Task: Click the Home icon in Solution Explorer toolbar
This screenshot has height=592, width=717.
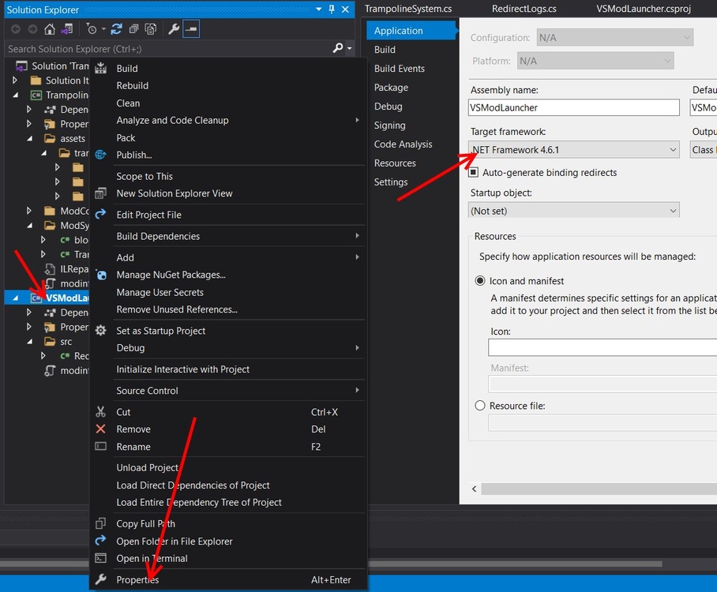Action: point(50,29)
